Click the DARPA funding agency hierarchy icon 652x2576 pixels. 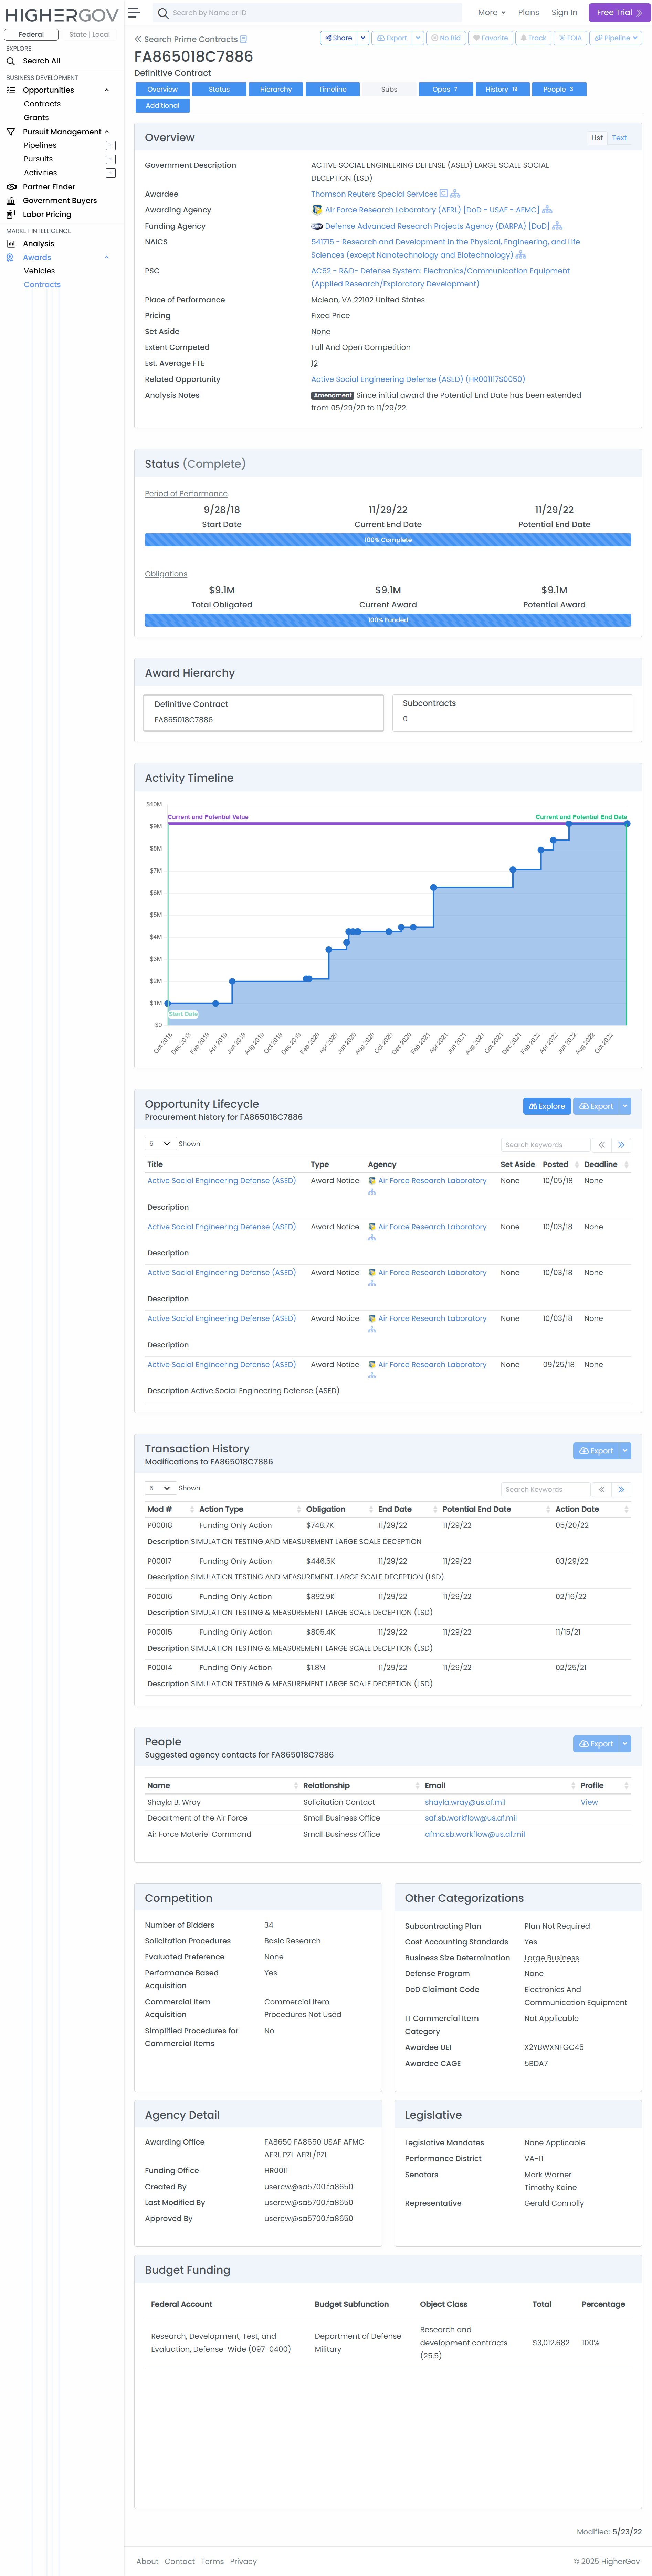point(557,226)
